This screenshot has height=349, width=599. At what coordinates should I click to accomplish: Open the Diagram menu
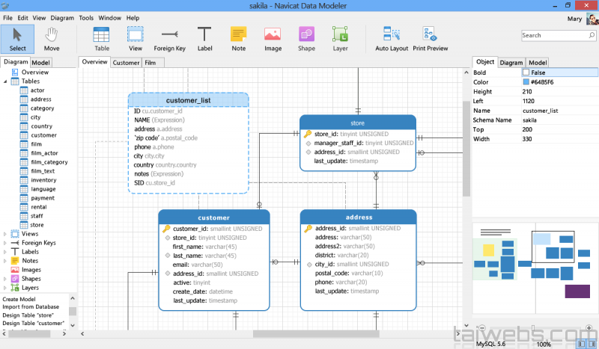click(62, 17)
